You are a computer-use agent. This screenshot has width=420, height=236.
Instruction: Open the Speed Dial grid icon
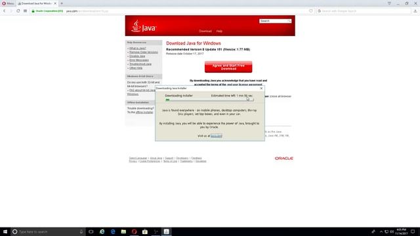25,11
